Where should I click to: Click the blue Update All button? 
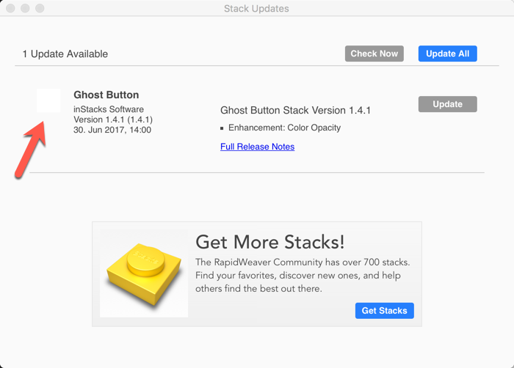point(447,54)
